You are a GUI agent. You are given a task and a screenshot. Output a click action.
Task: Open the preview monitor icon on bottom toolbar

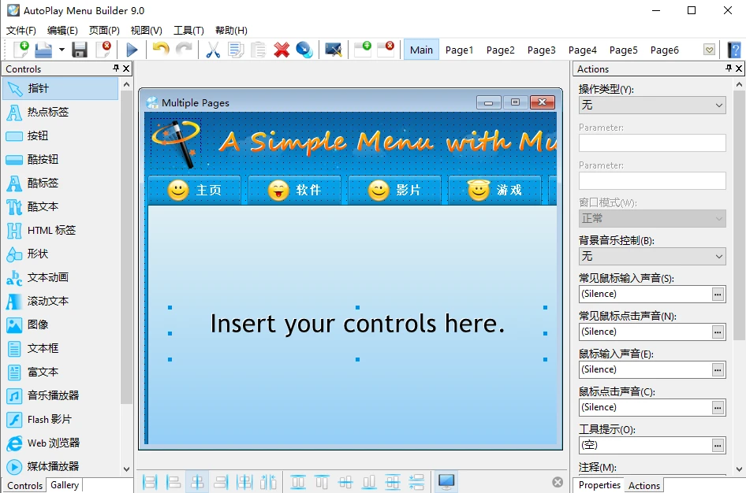pos(446,481)
